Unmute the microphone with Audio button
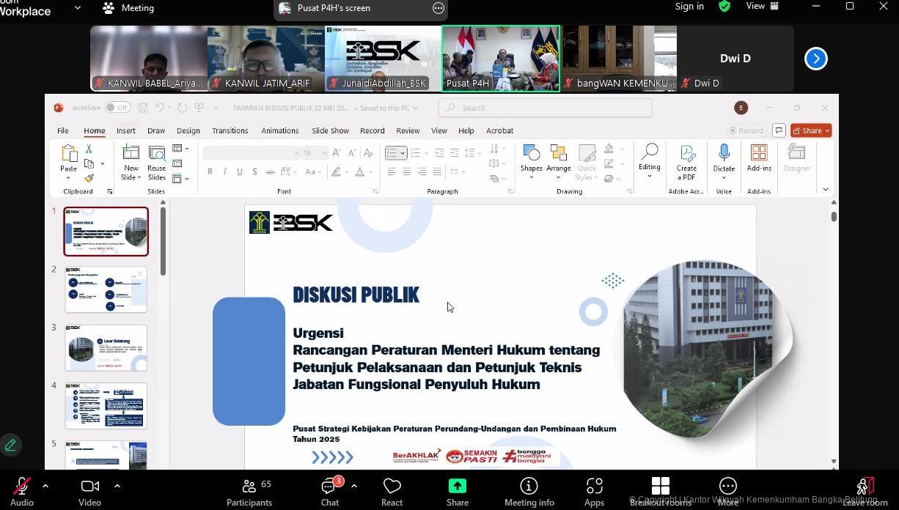The height and width of the screenshot is (510, 899). point(21,487)
